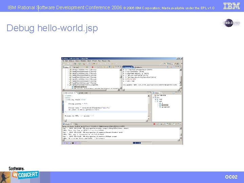Select the Console view tab
Screen dimensions: 244x183
point(67,124)
